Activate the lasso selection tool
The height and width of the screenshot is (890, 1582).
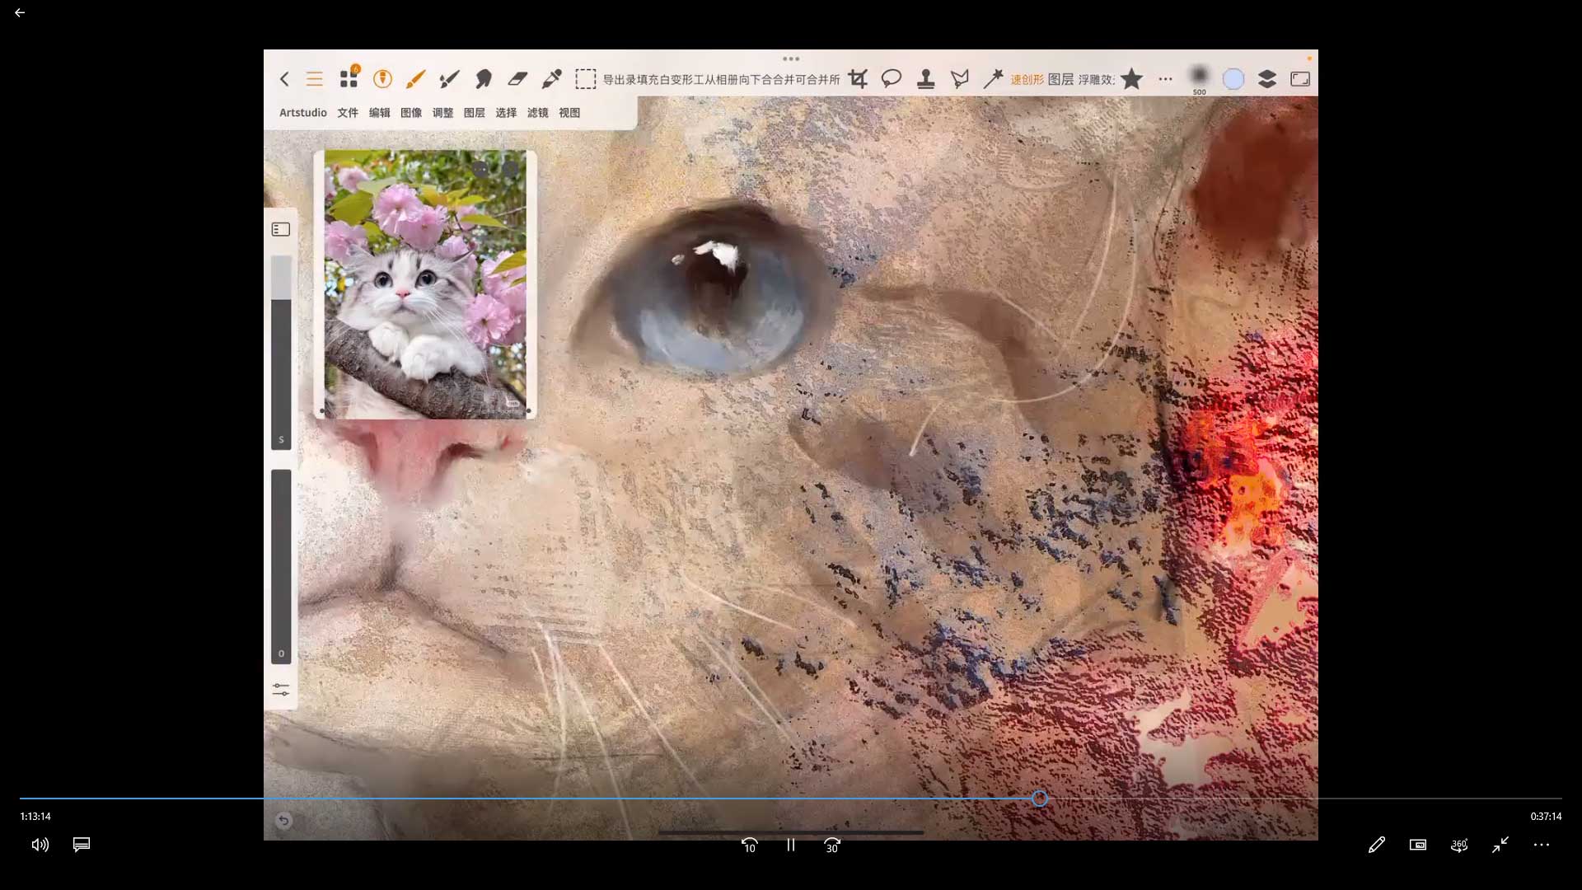pos(892,79)
